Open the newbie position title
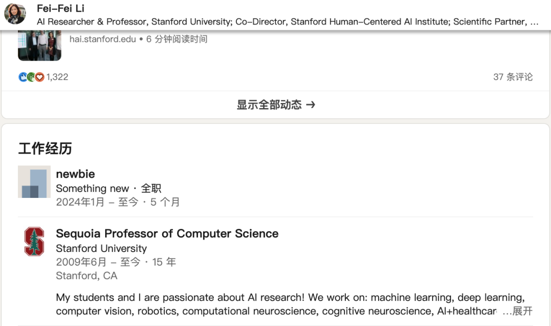The height and width of the screenshot is (326, 551). (76, 174)
